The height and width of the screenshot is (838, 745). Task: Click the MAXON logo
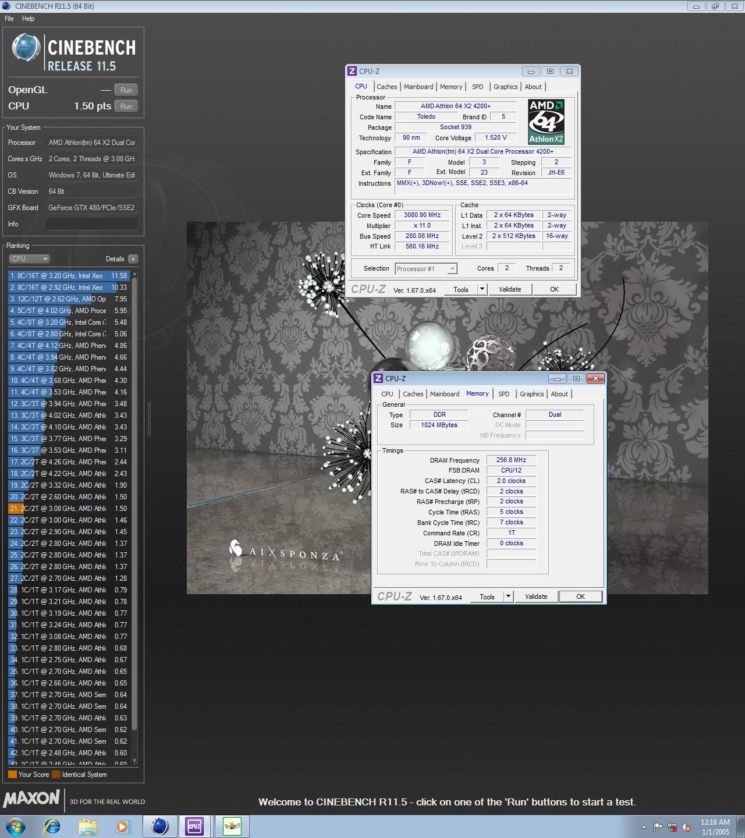31,798
